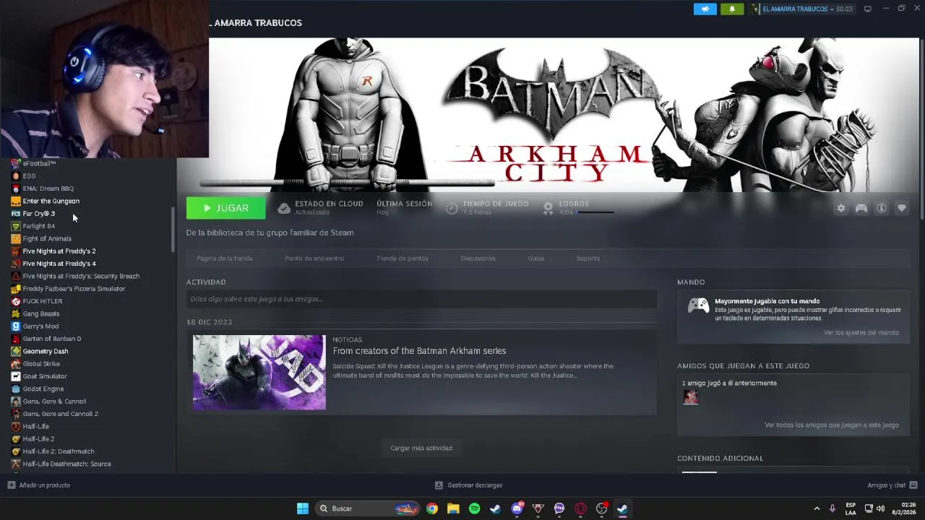The image size is (925, 520).
Task: Toggle favorite heart for Arkham City
Action: [902, 208]
